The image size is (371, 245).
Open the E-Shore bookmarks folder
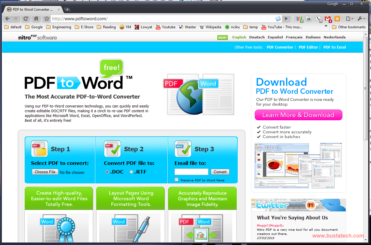84,27
